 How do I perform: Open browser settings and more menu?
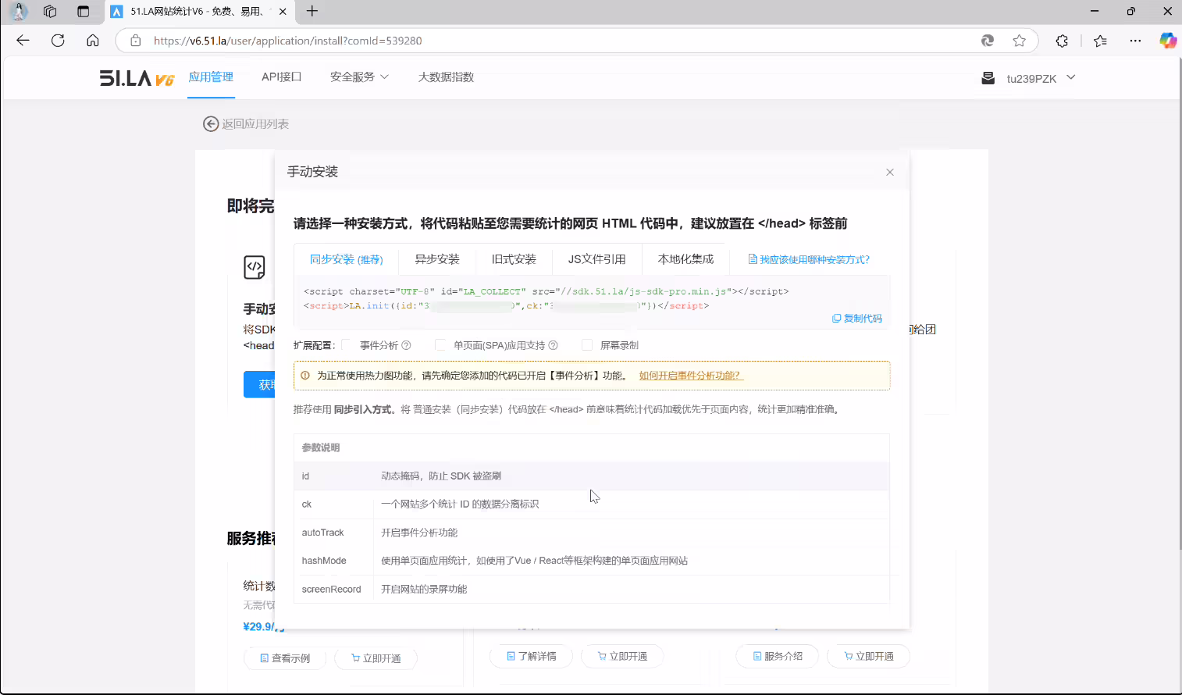tap(1135, 41)
